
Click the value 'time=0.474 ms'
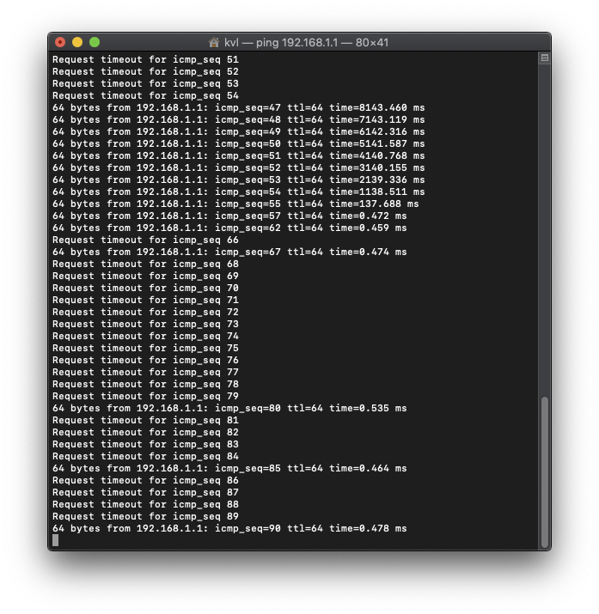tap(368, 252)
